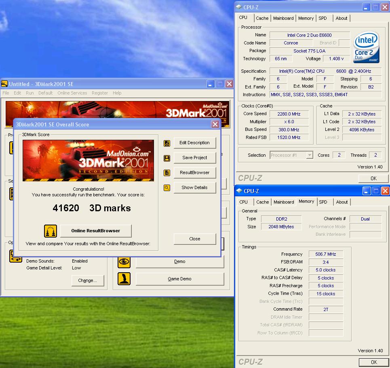Image resolution: width=390 pixels, height=368 pixels.
Task: Open the Run menu in 3DMark2001
Action: point(30,93)
